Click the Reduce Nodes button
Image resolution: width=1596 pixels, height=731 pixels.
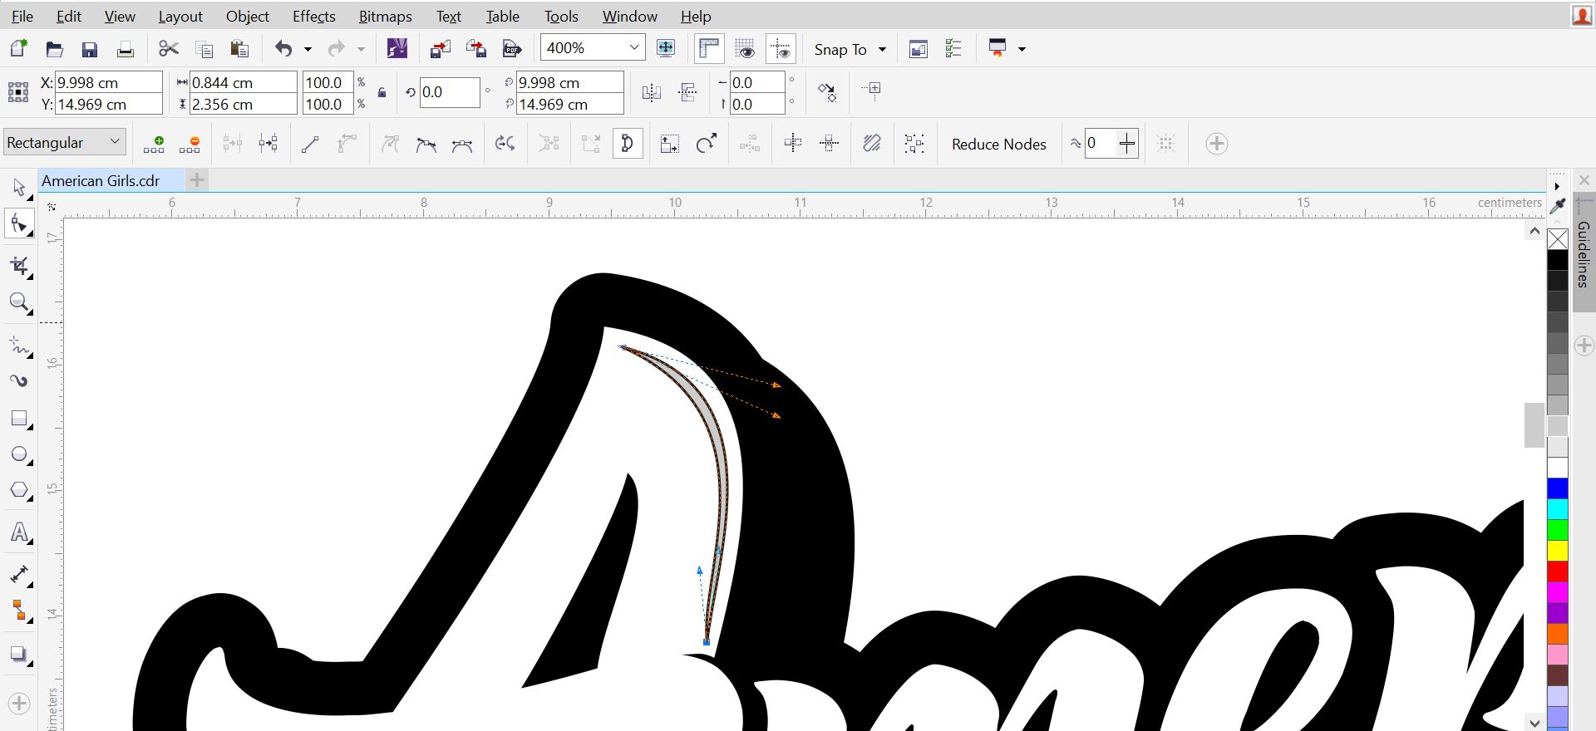(998, 145)
